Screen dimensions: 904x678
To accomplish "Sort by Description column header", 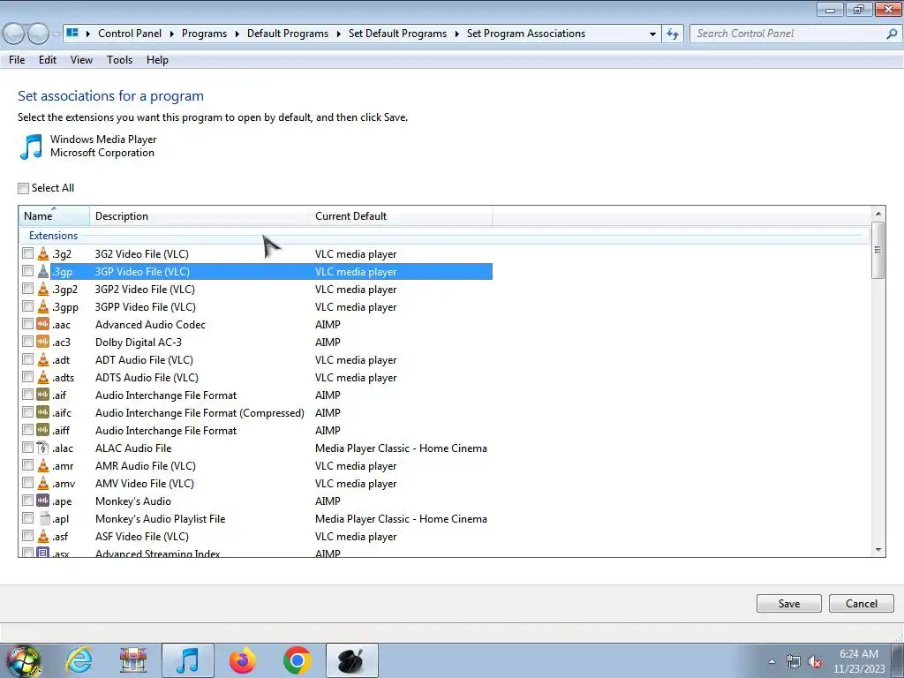I will pyautogui.click(x=200, y=215).
